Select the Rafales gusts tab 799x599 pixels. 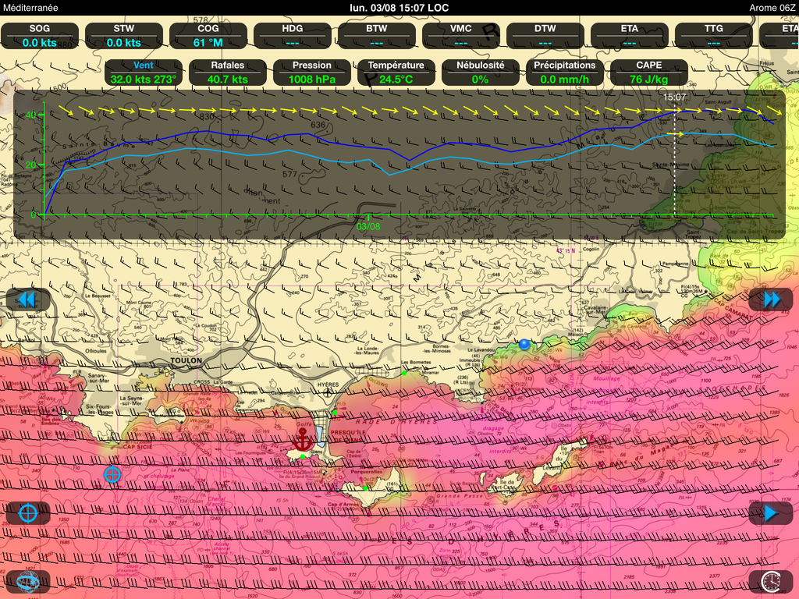pyautogui.click(x=227, y=73)
